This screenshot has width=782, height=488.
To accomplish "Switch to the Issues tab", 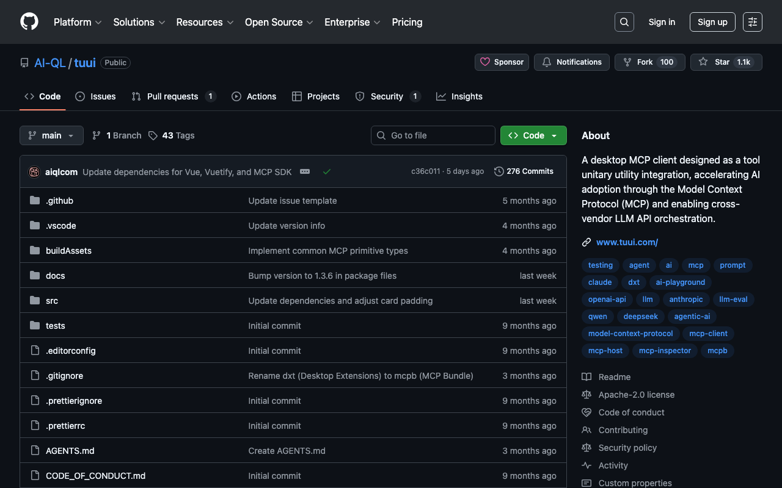I will (x=96, y=96).
